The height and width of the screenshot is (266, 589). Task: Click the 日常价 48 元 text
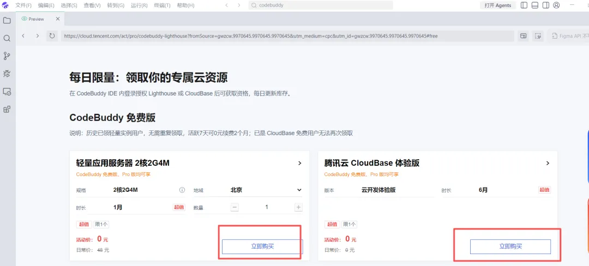point(93,250)
